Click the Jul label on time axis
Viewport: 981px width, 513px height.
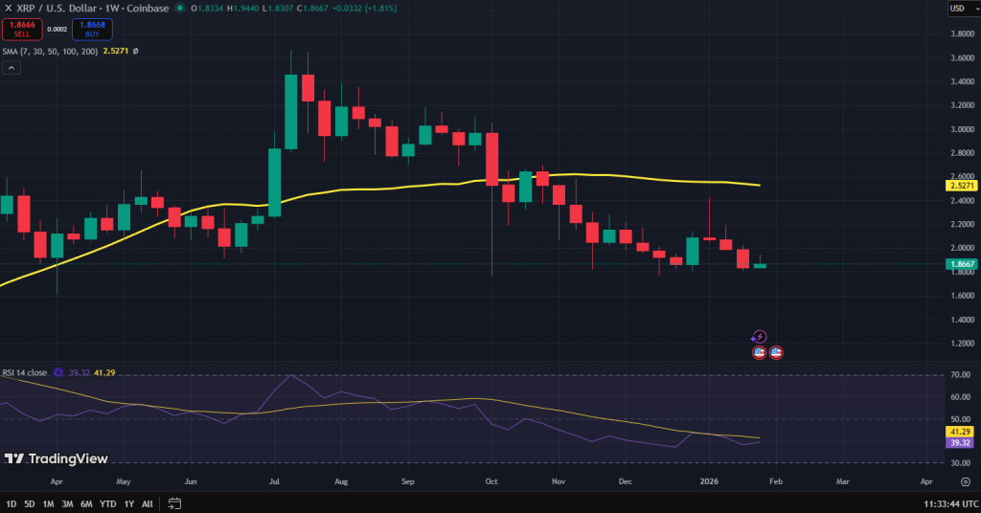click(x=273, y=481)
